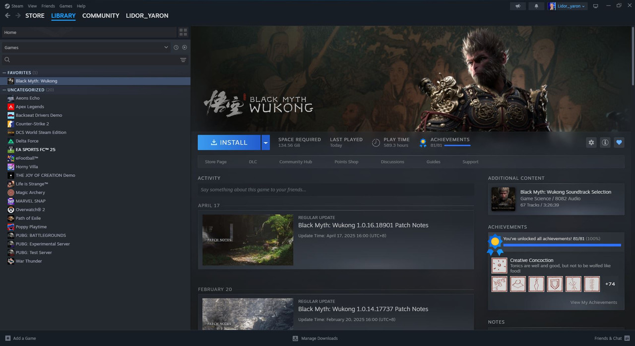635x346 pixels.
Task: Click the library search field
Action: [x=95, y=60]
